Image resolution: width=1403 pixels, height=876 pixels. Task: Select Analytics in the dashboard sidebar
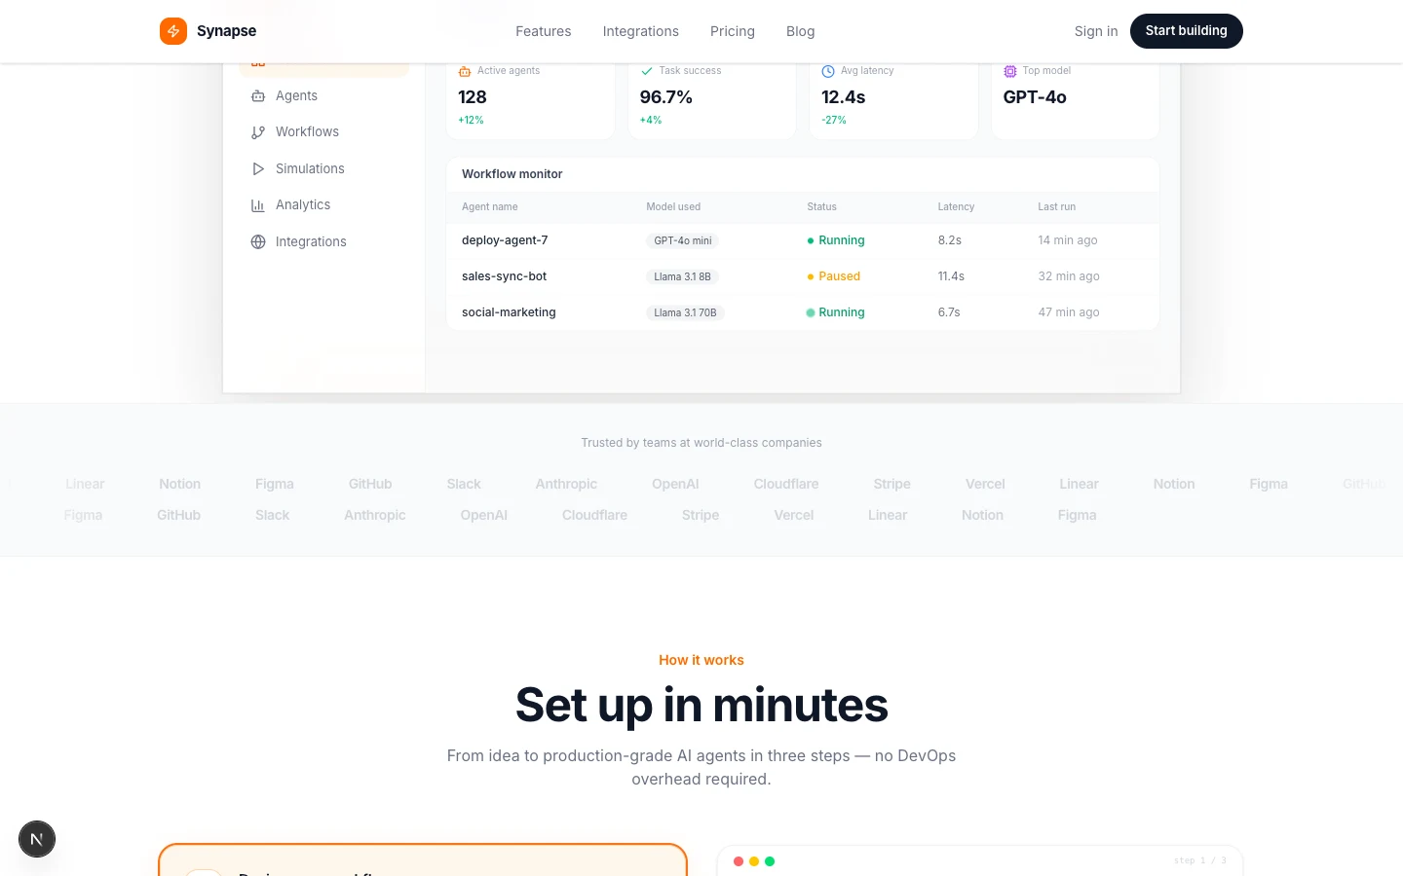303,205
